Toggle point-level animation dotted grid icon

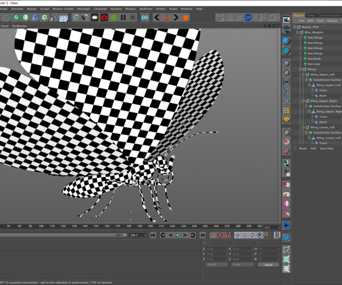point(267,235)
